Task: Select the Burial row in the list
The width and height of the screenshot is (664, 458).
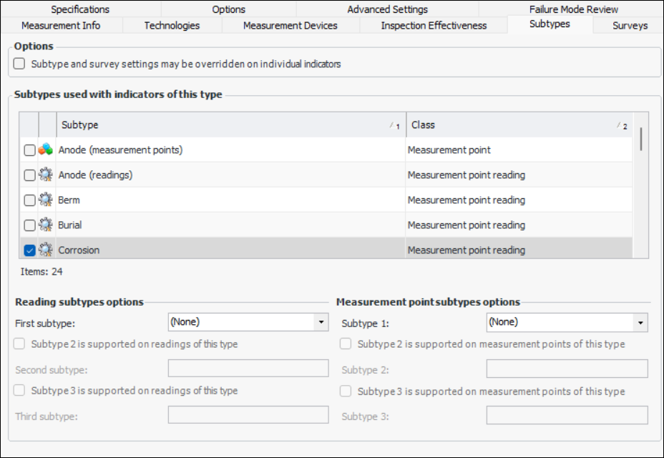Action: coord(215,225)
